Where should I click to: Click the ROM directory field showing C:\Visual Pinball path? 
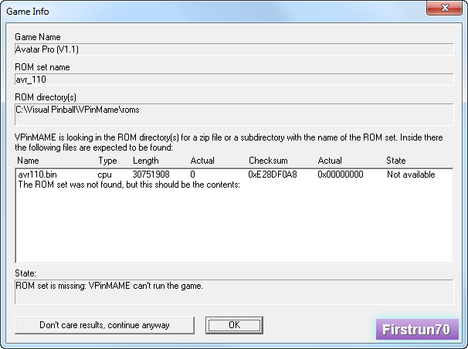pyautogui.click(x=234, y=114)
